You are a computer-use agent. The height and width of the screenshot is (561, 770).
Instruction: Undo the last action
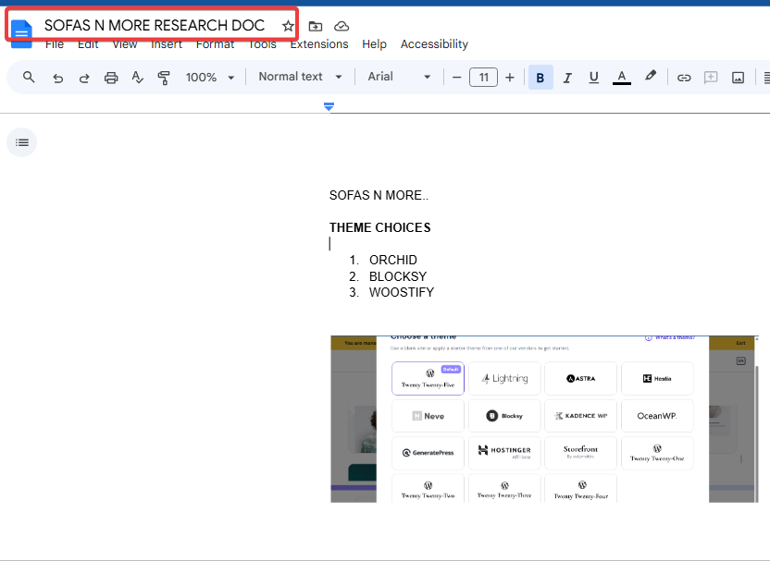58,78
